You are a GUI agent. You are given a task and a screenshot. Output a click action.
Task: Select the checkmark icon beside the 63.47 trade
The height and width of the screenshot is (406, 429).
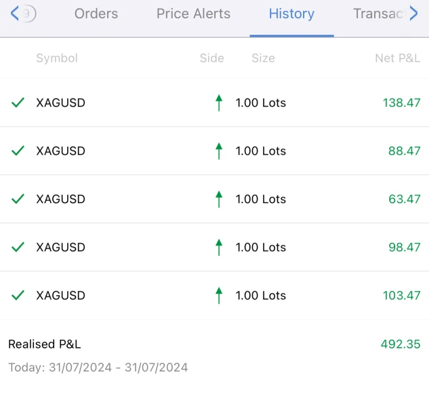[18, 199]
